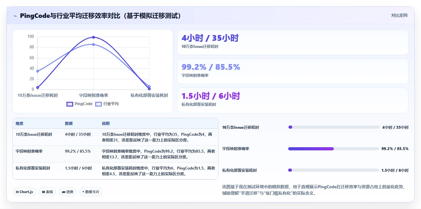Click the 10万条Issue迁移耗时 progress row label
The width and height of the screenshot is (421, 209).
[x=241, y=127]
